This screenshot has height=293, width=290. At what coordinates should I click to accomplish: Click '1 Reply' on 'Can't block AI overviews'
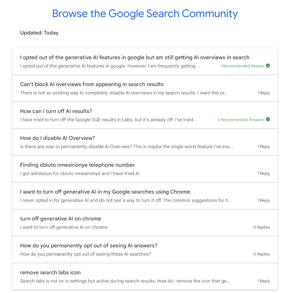264,93
